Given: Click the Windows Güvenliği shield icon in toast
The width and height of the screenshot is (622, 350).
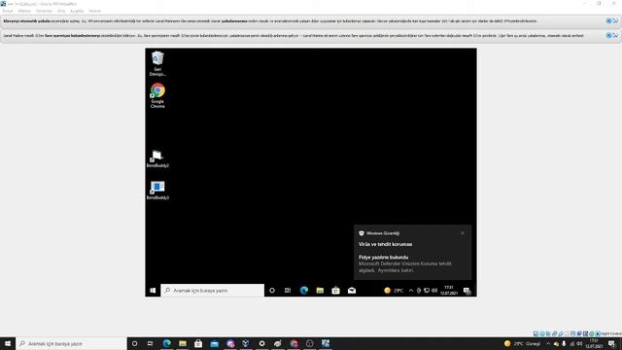Looking at the screenshot, I should click(x=362, y=233).
